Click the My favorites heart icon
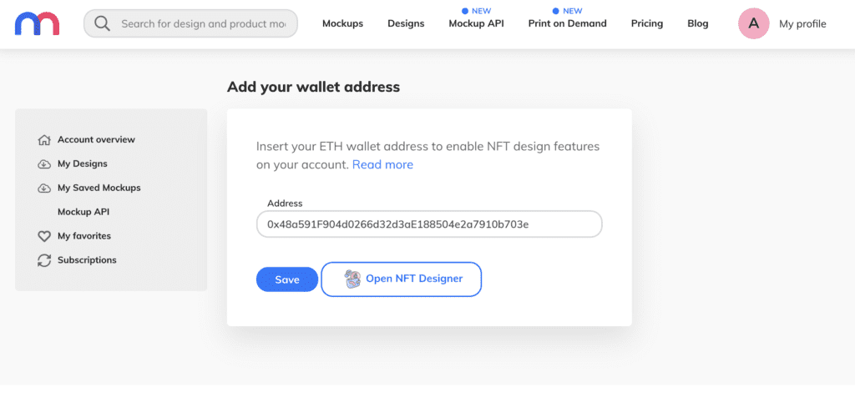The width and height of the screenshot is (855, 407). coord(44,237)
